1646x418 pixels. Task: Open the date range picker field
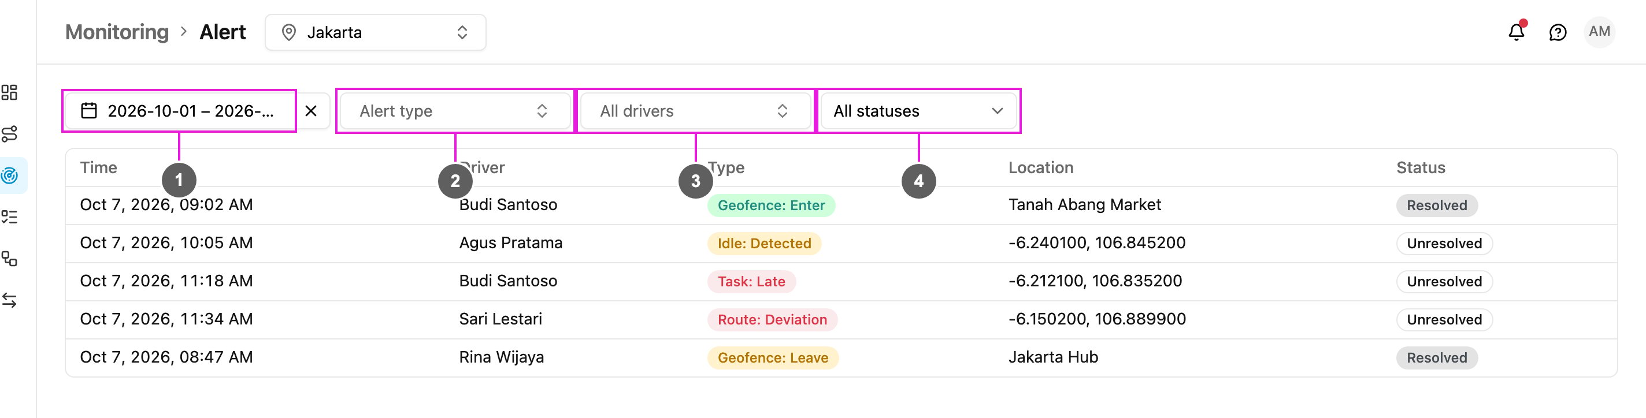[x=180, y=111]
